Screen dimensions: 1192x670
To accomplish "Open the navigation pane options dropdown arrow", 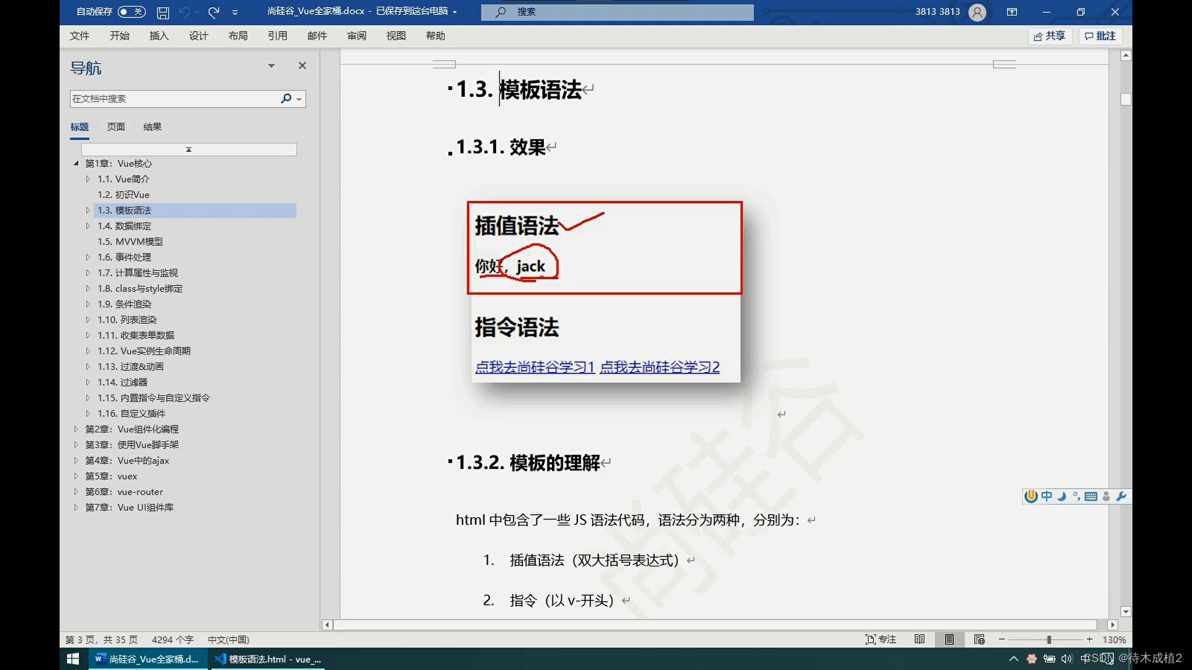I will pos(271,66).
